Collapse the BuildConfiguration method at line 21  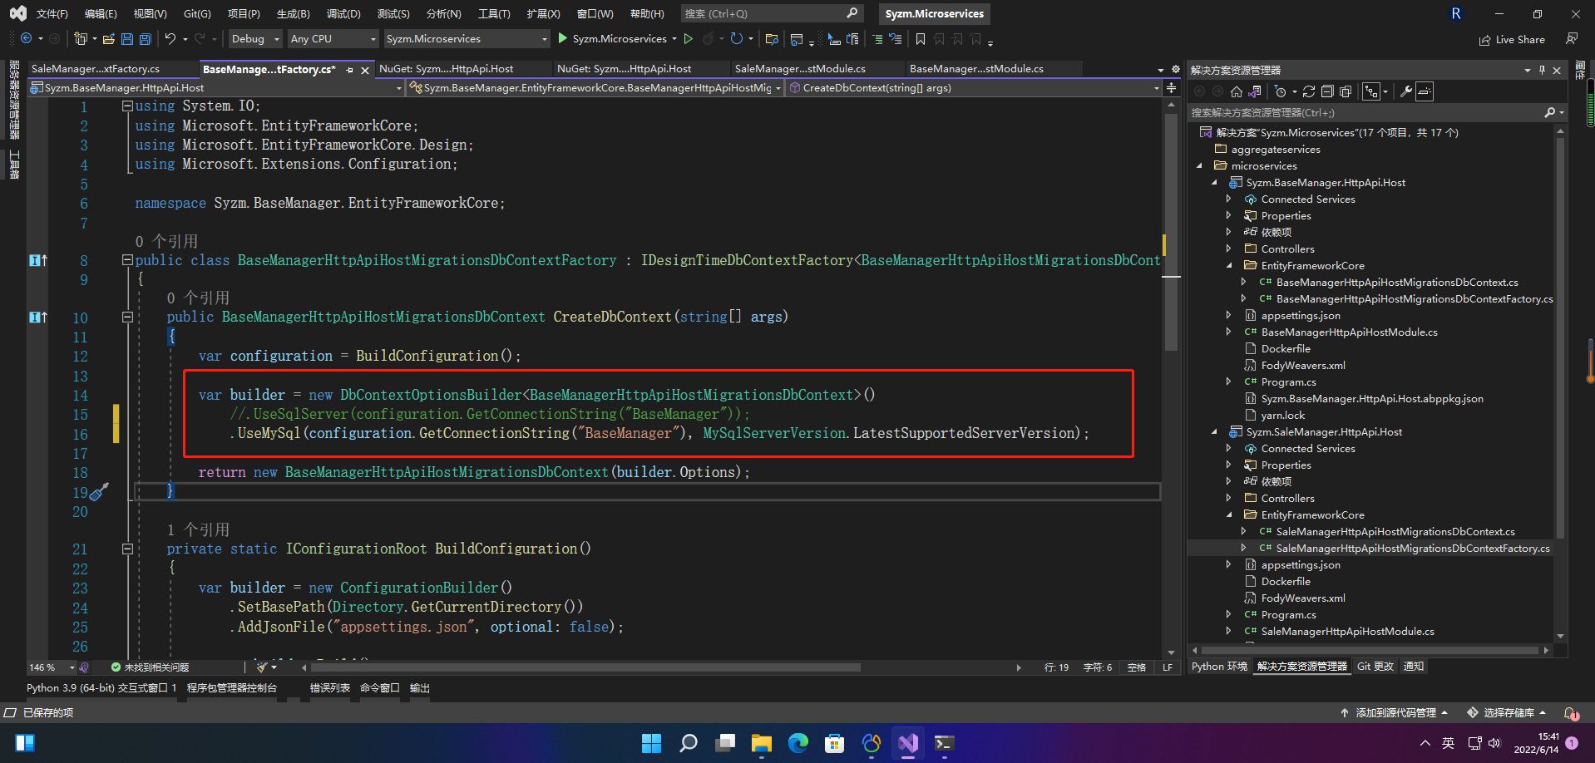tap(127, 549)
